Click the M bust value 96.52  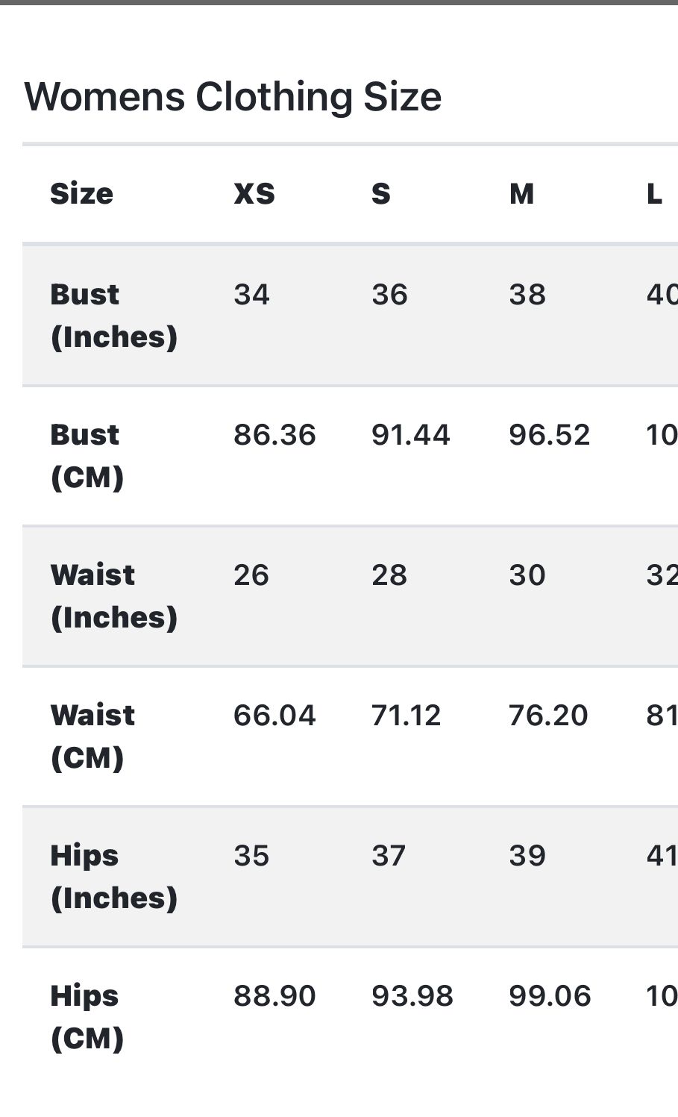550,435
